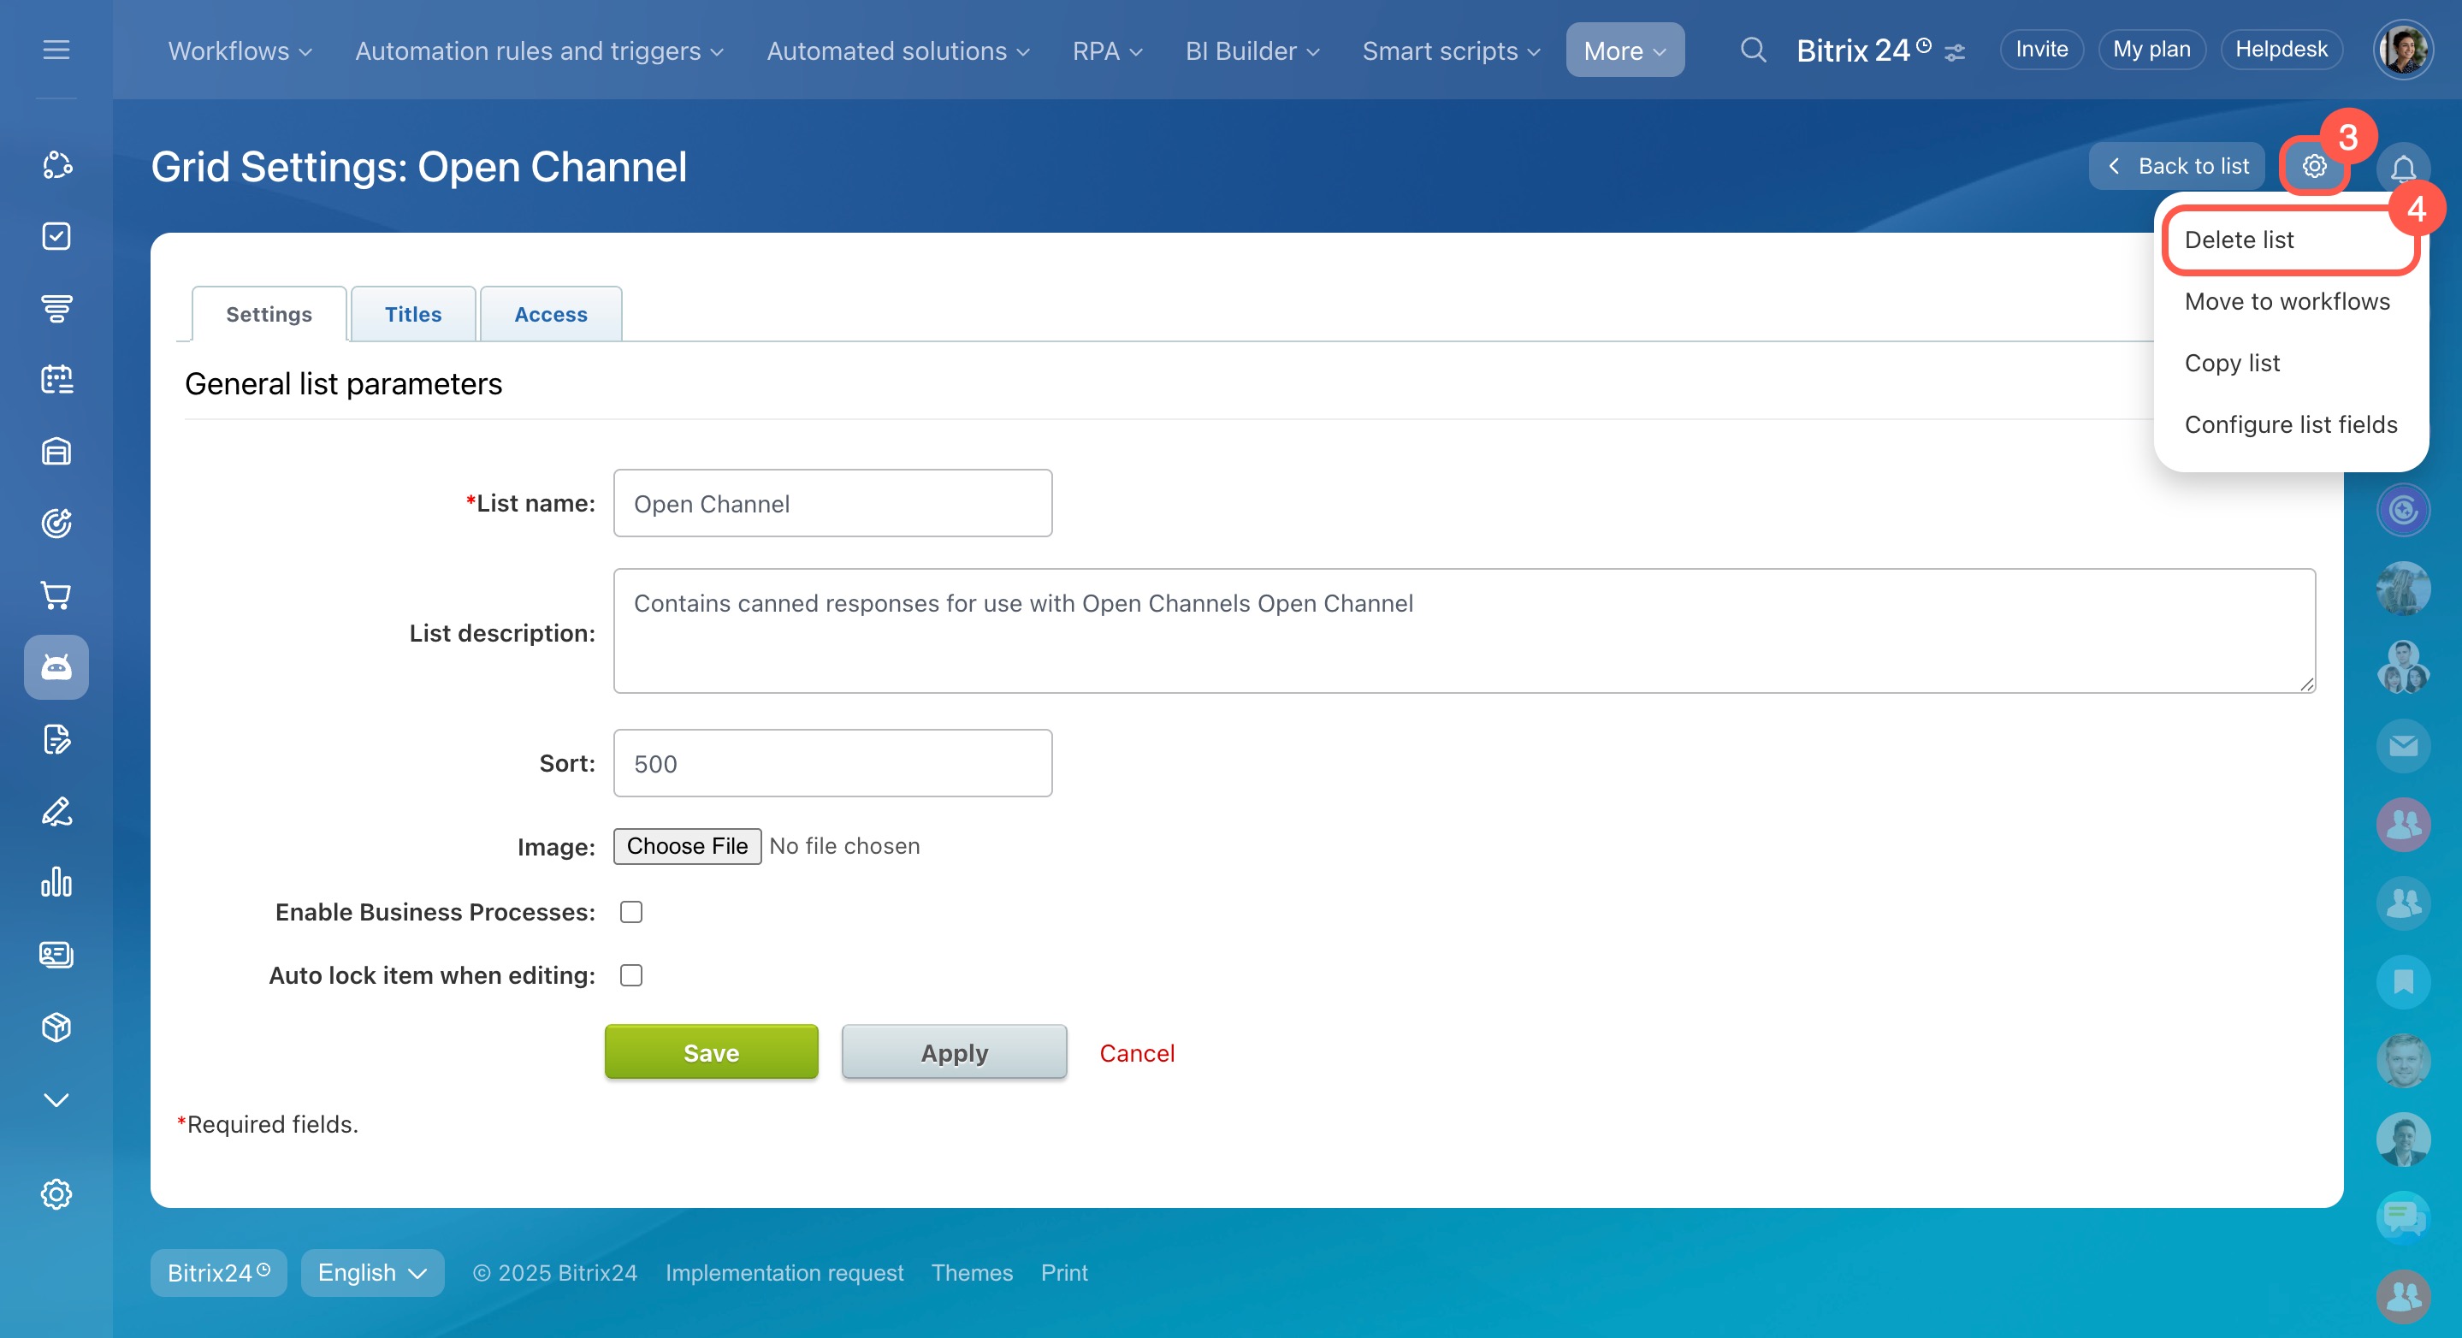Open the shopping cart sidebar icon
The image size is (2462, 1338).
(x=56, y=595)
